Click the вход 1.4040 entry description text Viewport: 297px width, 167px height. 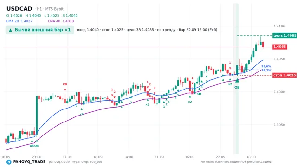coord(147,30)
